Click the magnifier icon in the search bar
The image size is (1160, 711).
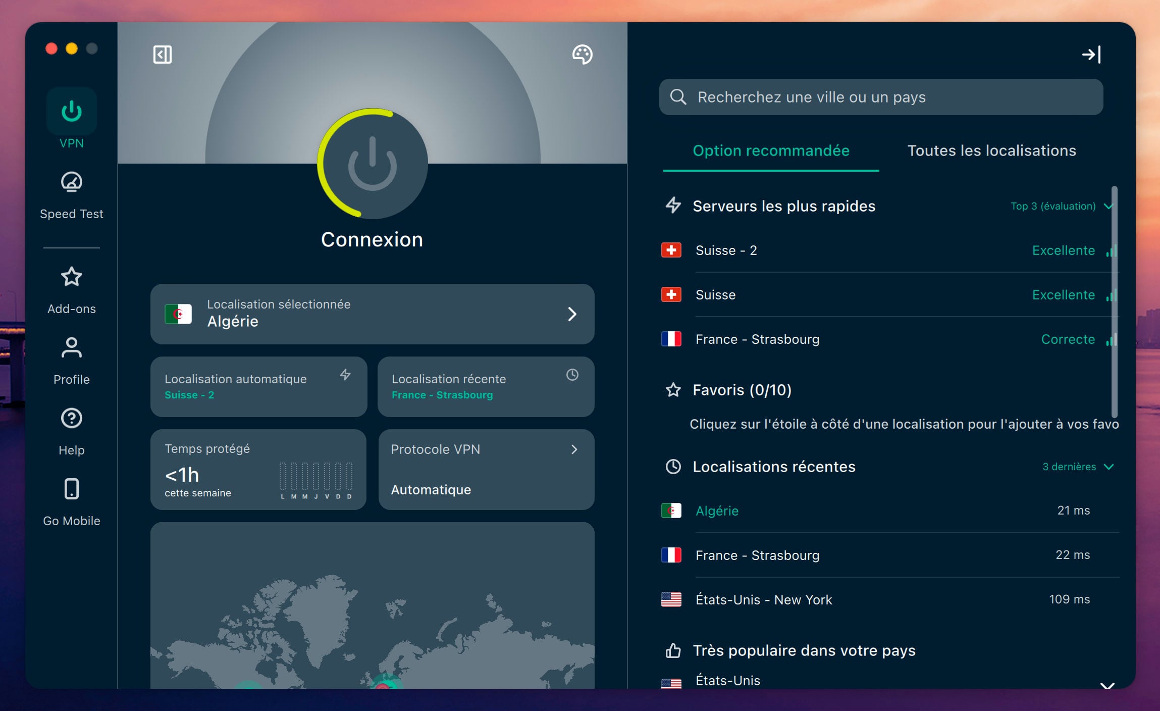coord(678,96)
